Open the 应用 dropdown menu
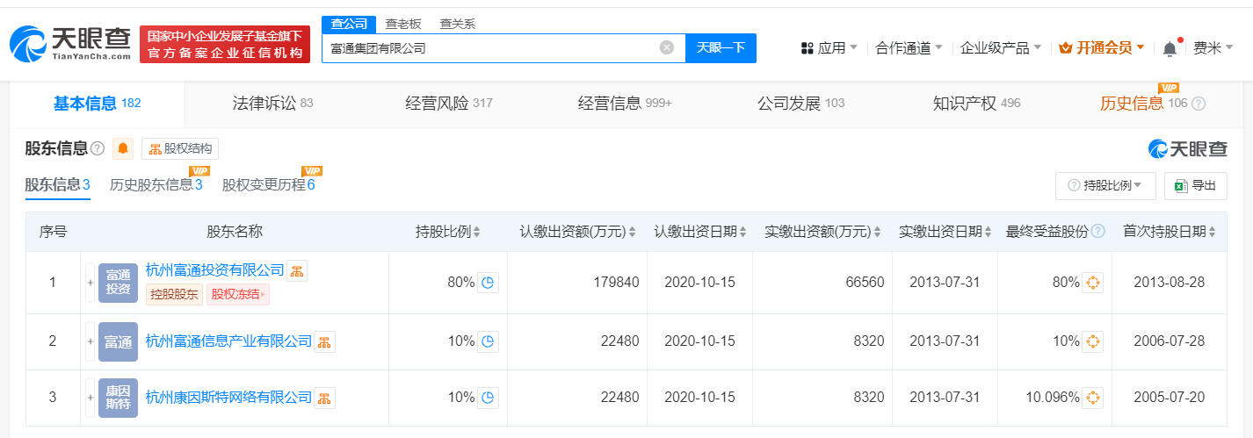This screenshot has width=1253, height=438. (829, 48)
